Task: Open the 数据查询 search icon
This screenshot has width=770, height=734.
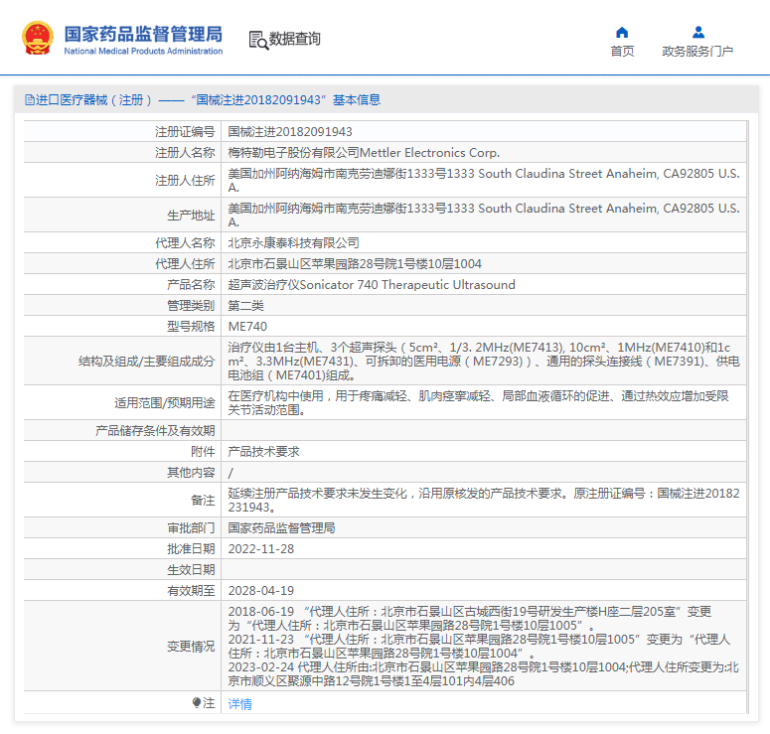Action: coord(258,41)
